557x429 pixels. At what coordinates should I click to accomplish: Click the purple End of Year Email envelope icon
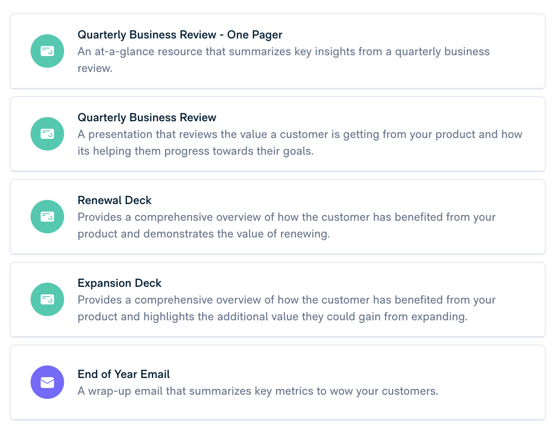click(x=47, y=382)
